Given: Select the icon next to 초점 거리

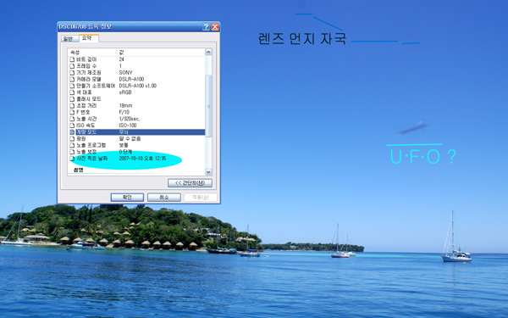Looking at the screenshot, I should click(72, 105).
